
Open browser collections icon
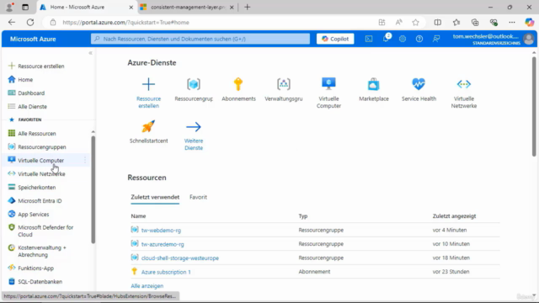coord(475,23)
